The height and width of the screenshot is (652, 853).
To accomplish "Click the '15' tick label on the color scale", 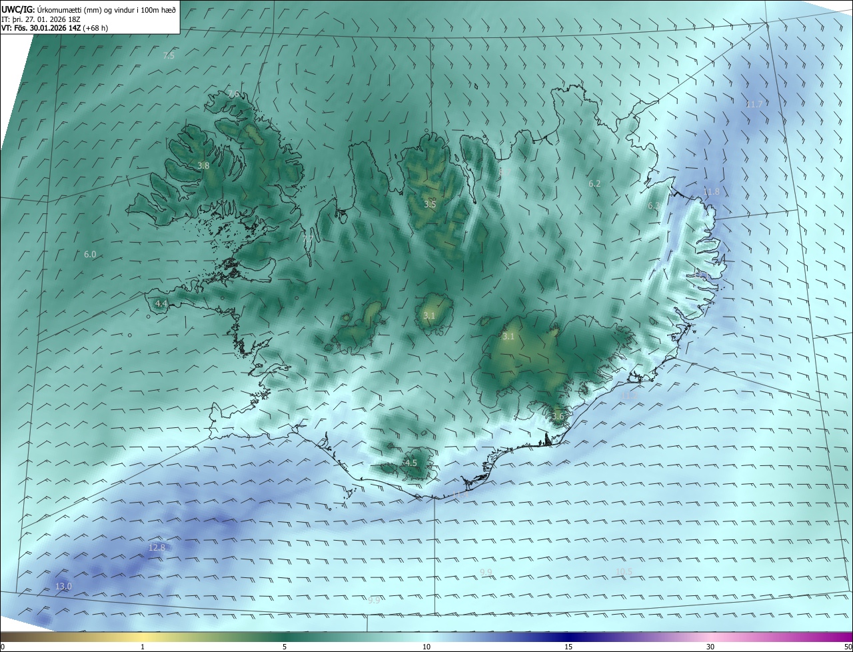I will pos(568,647).
